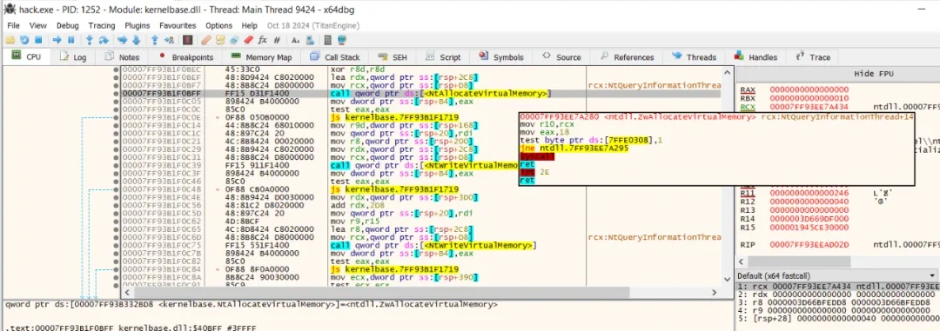Pause execution with the pause icon

point(70,40)
